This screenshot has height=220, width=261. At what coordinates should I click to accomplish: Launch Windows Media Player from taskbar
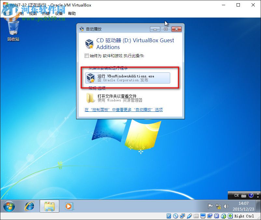click(69, 206)
